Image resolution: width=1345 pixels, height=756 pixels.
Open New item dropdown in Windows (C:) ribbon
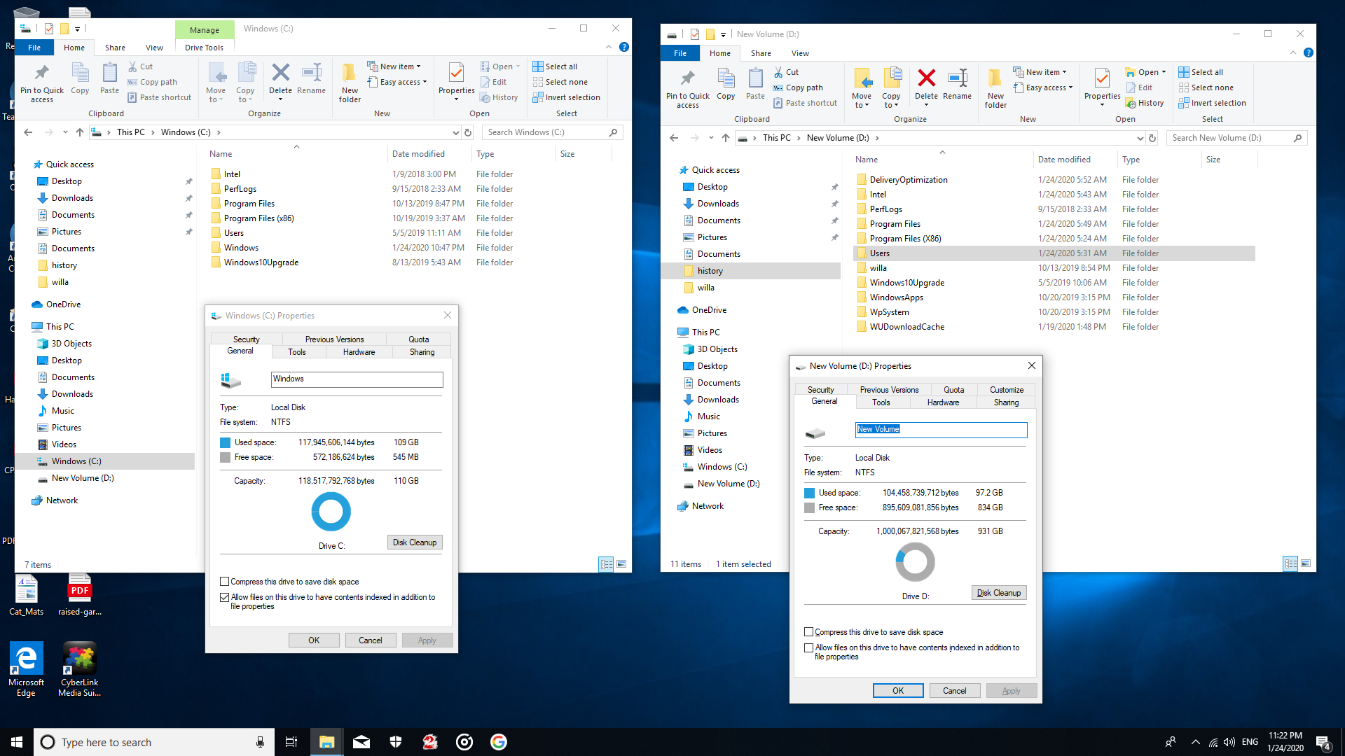point(394,66)
